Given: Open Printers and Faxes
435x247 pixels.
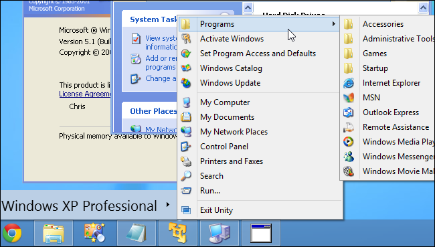Looking at the screenshot, I should pos(232,161).
